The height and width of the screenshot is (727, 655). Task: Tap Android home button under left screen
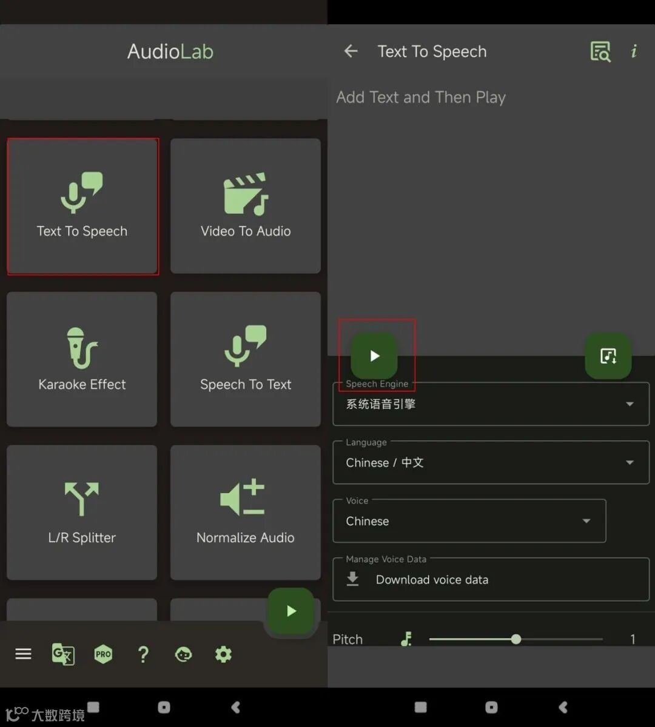164,707
